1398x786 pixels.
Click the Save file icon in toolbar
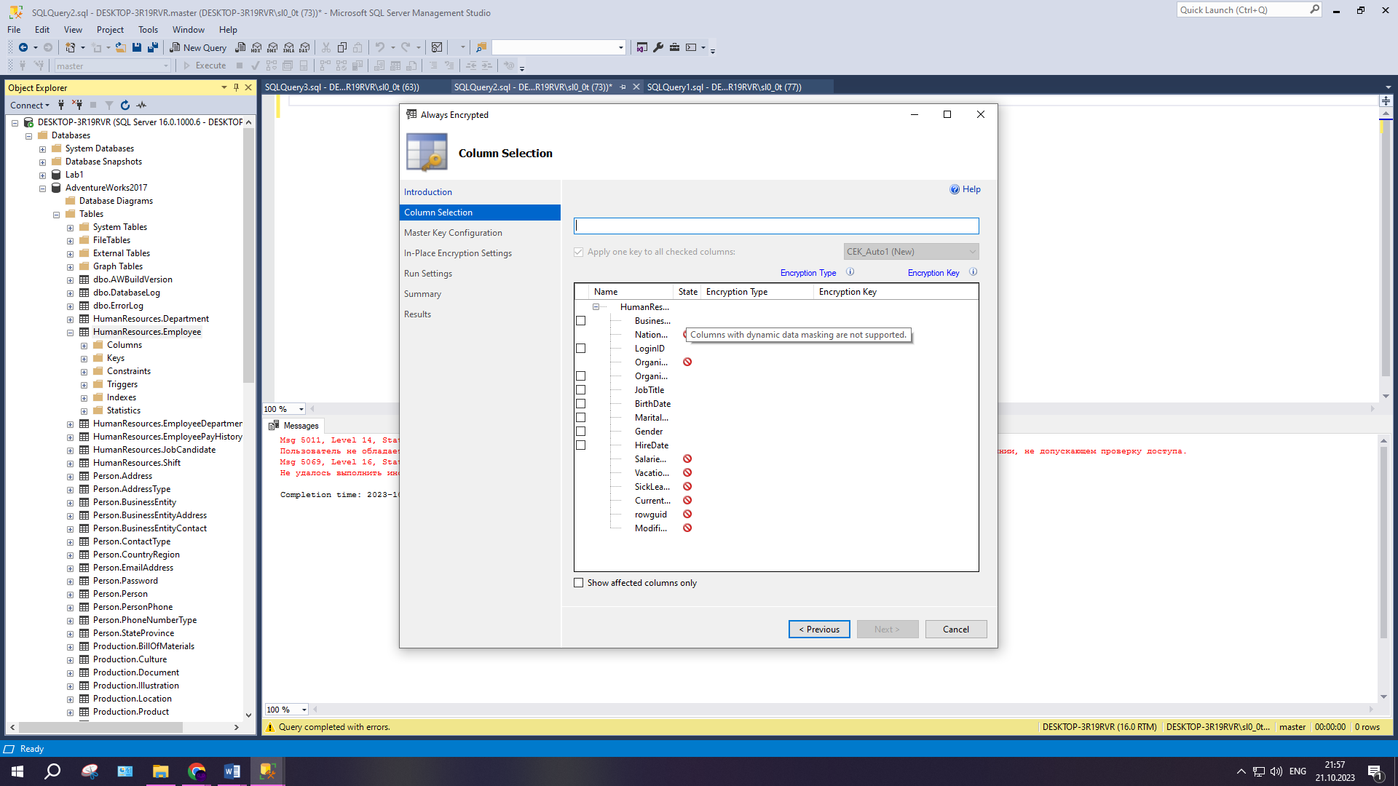click(137, 47)
